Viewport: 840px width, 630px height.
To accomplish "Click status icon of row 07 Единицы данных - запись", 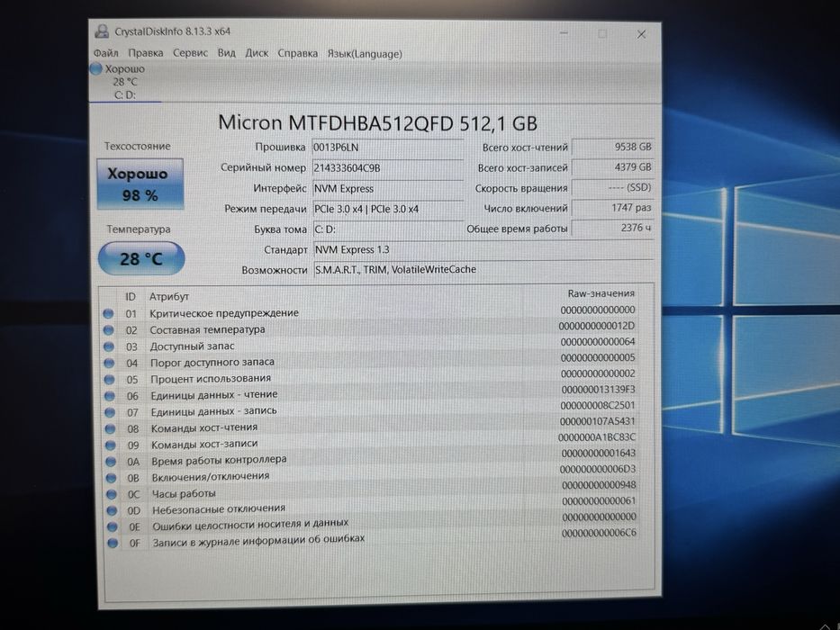I will point(110,412).
